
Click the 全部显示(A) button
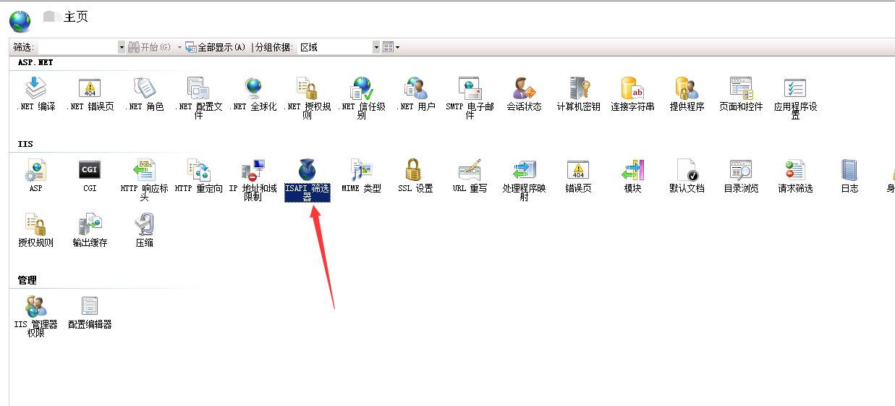click(x=216, y=47)
